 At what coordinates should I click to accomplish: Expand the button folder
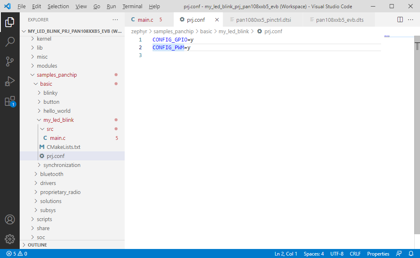[x=72, y=102]
